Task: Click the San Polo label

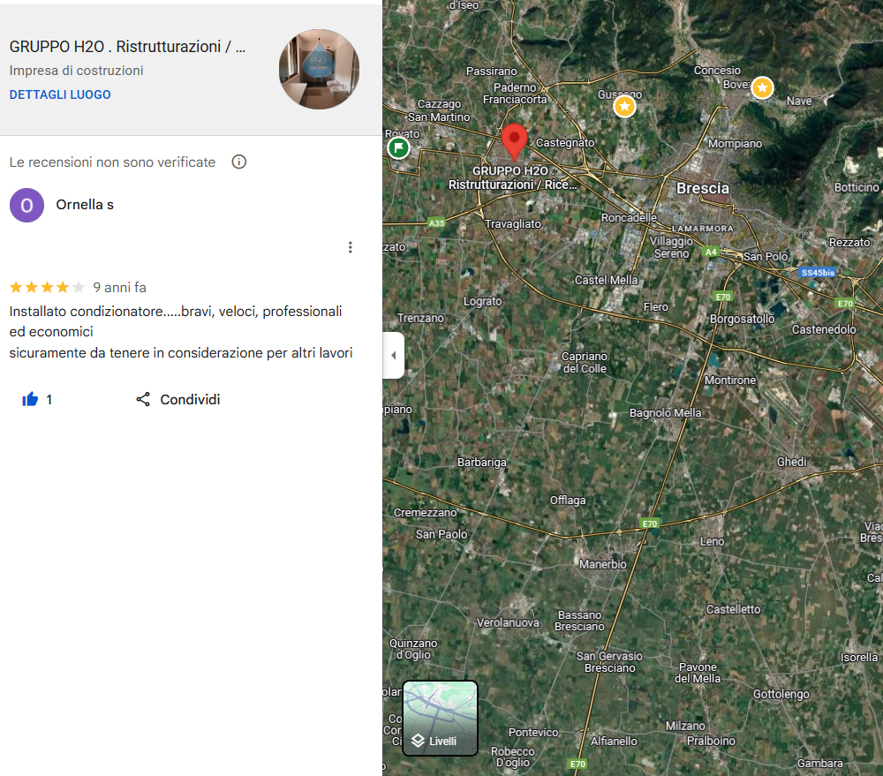Action: pos(766,256)
